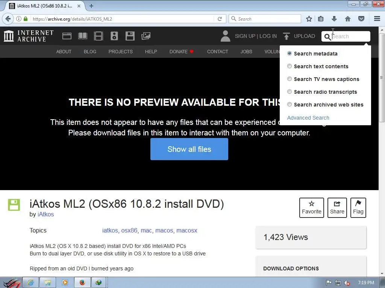Open the Firefox hamburger menu
The height and width of the screenshot is (288, 385).
(377, 19)
